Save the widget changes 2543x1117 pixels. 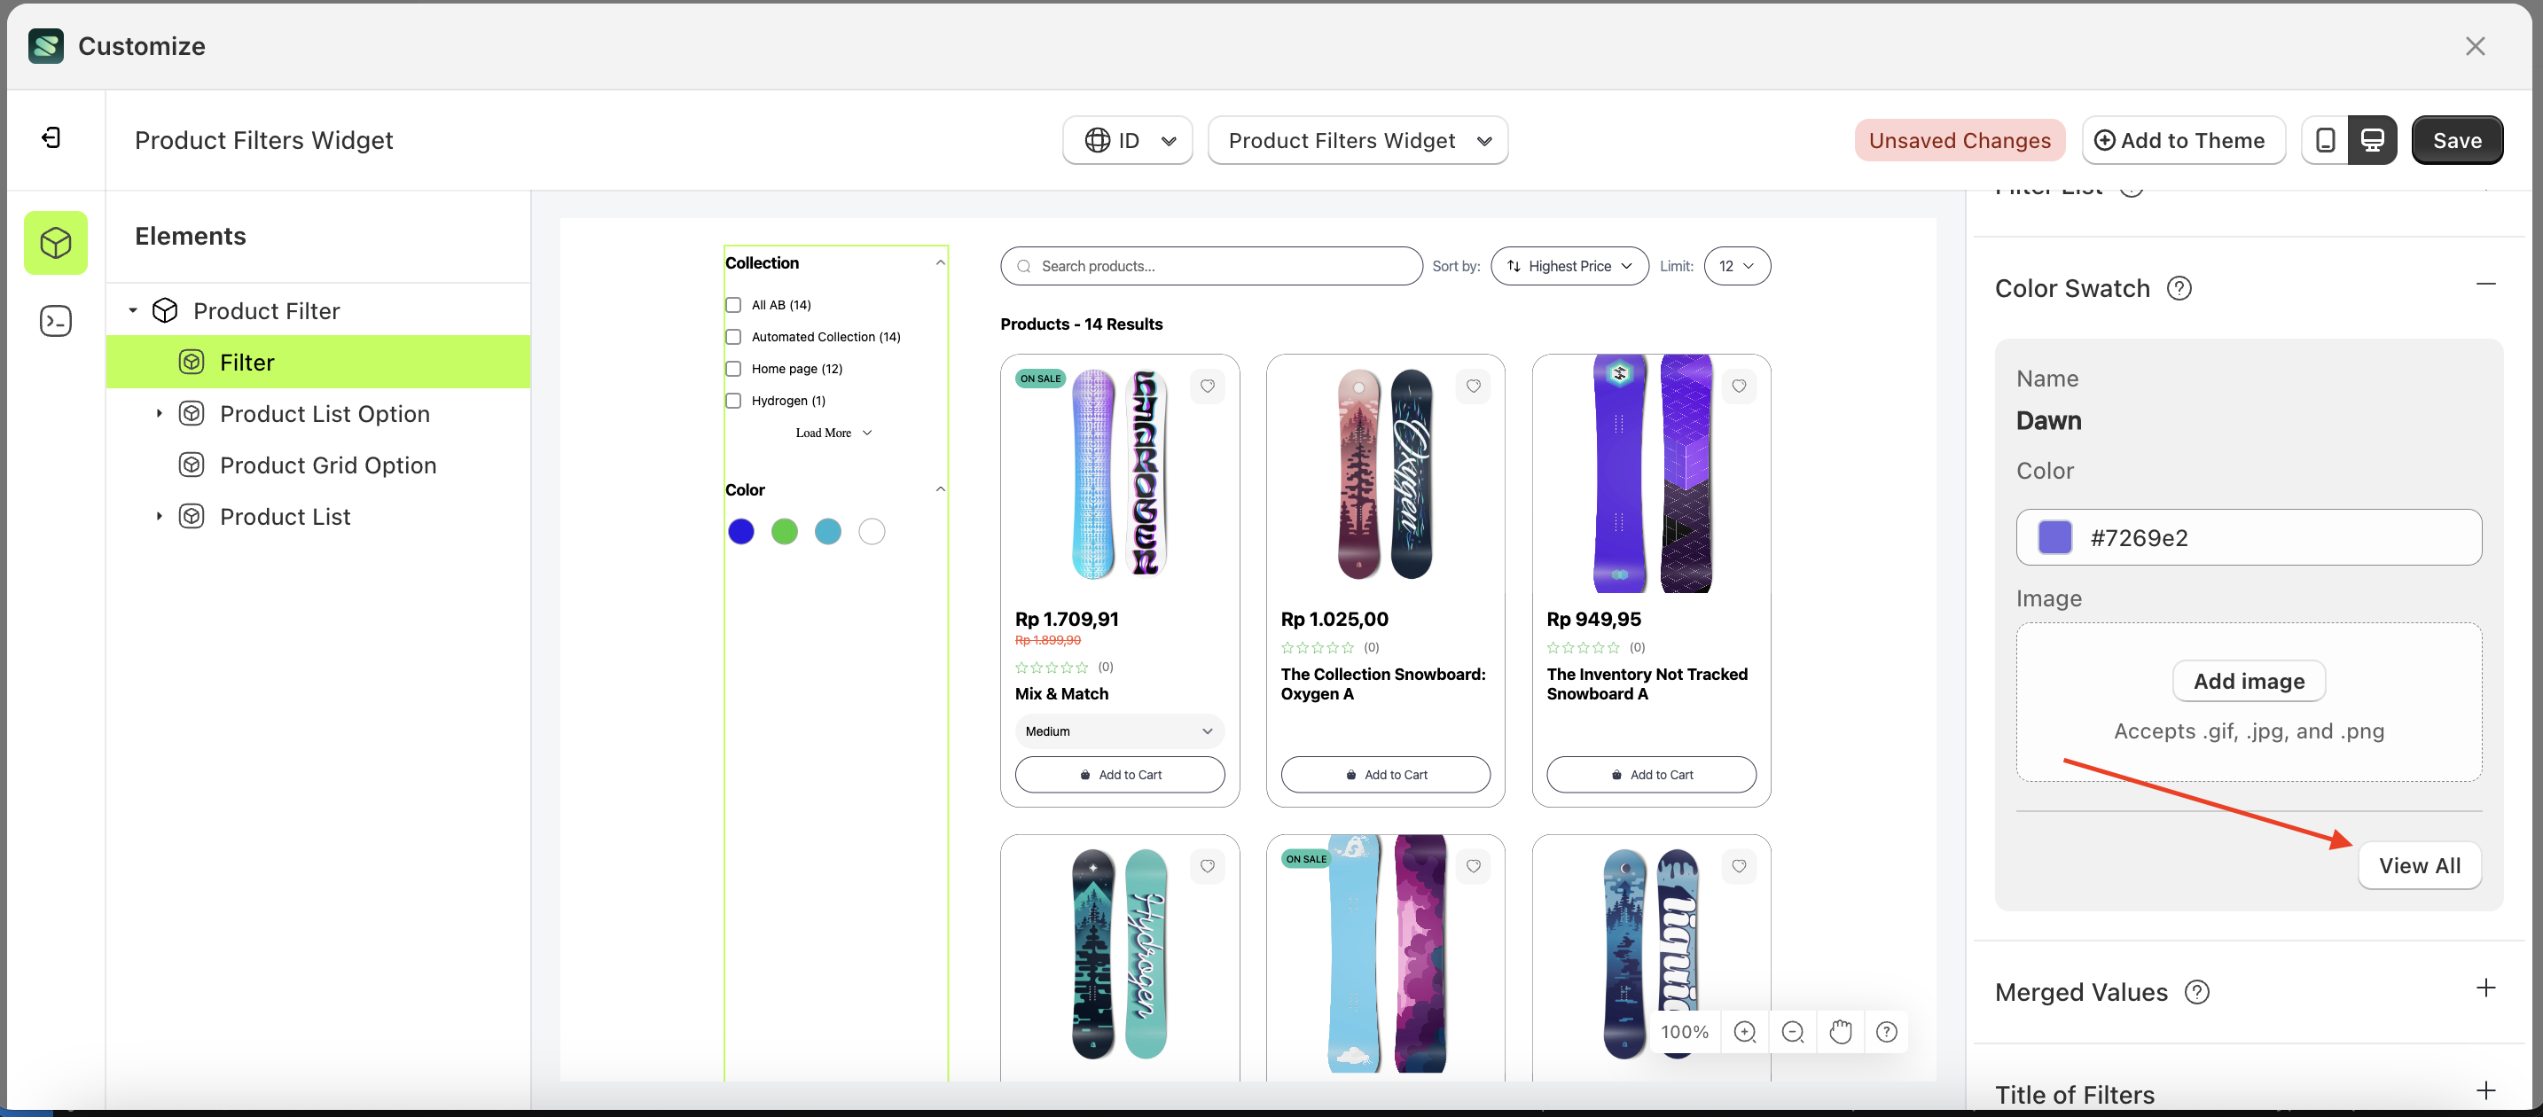point(2457,139)
